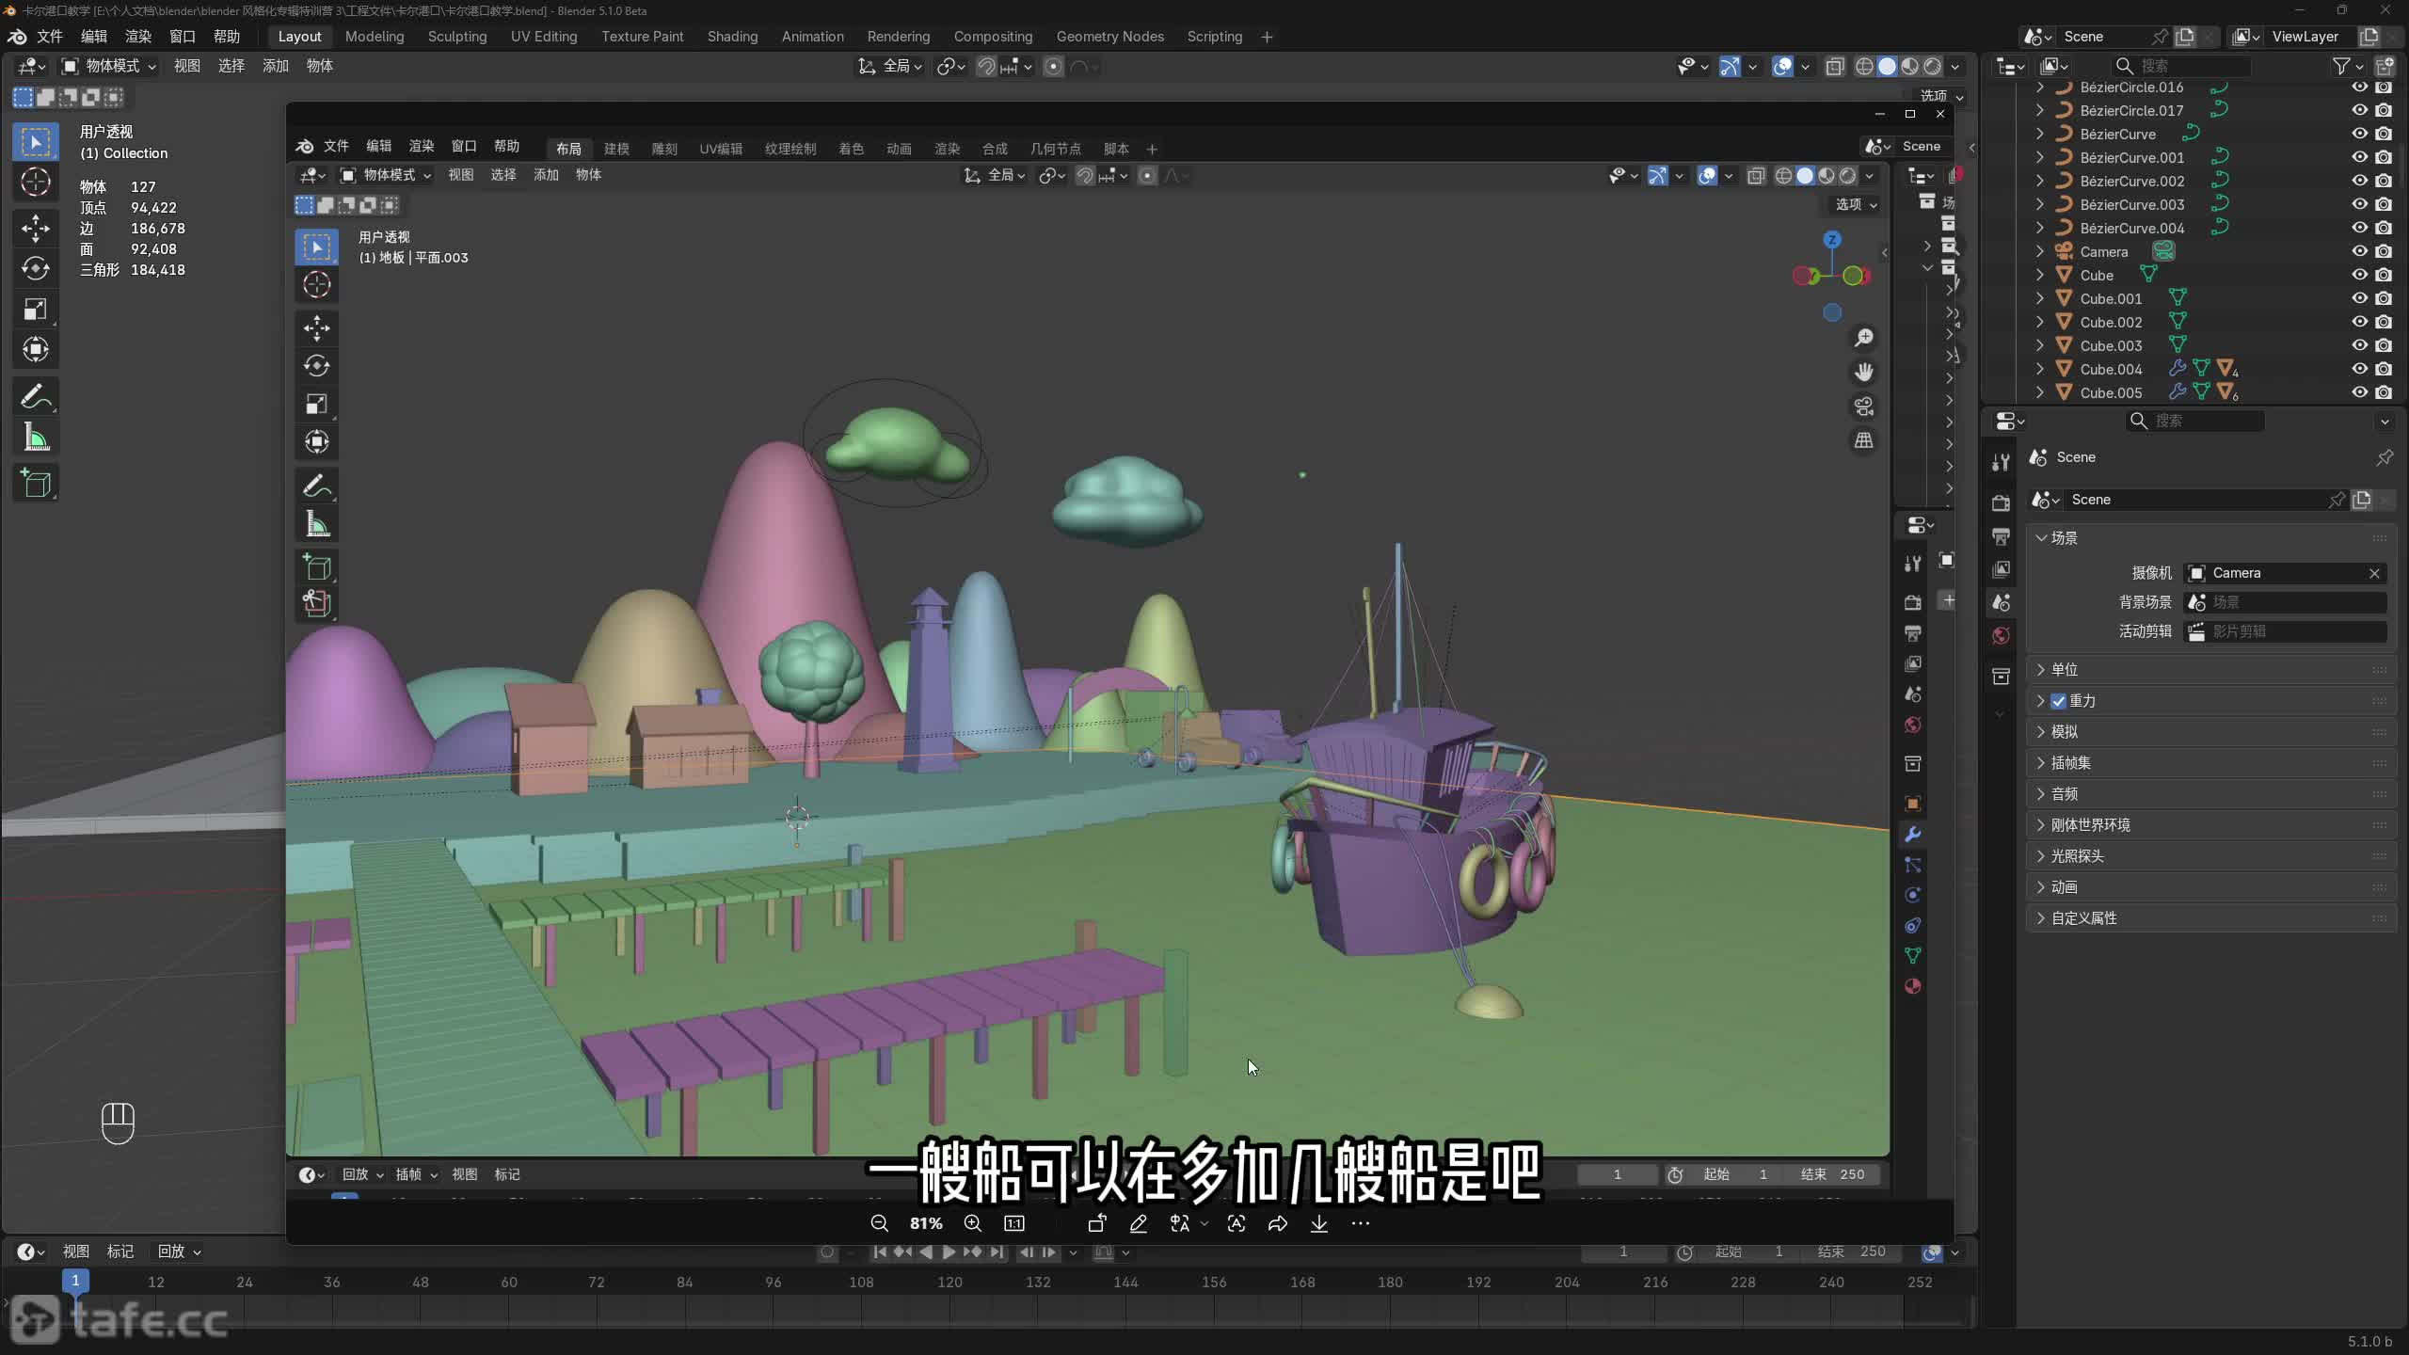
Task: Click the End frame 250 field
Action: pos(1852,1251)
